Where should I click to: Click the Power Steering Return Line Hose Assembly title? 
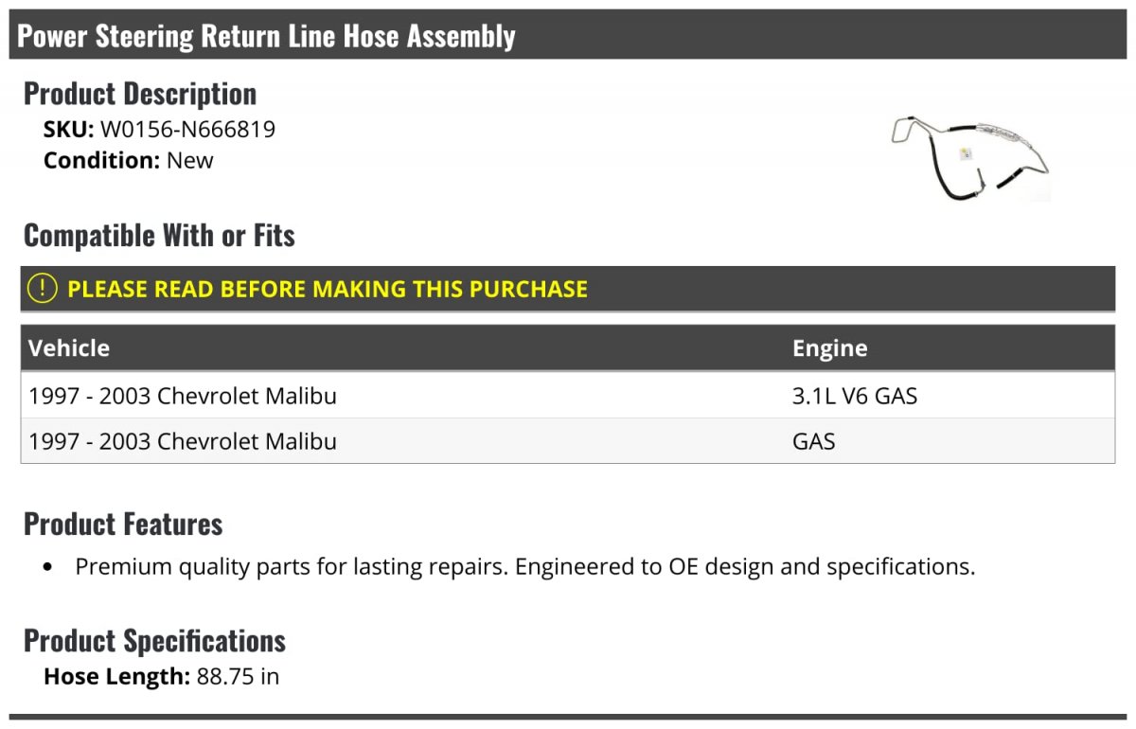[267, 36]
